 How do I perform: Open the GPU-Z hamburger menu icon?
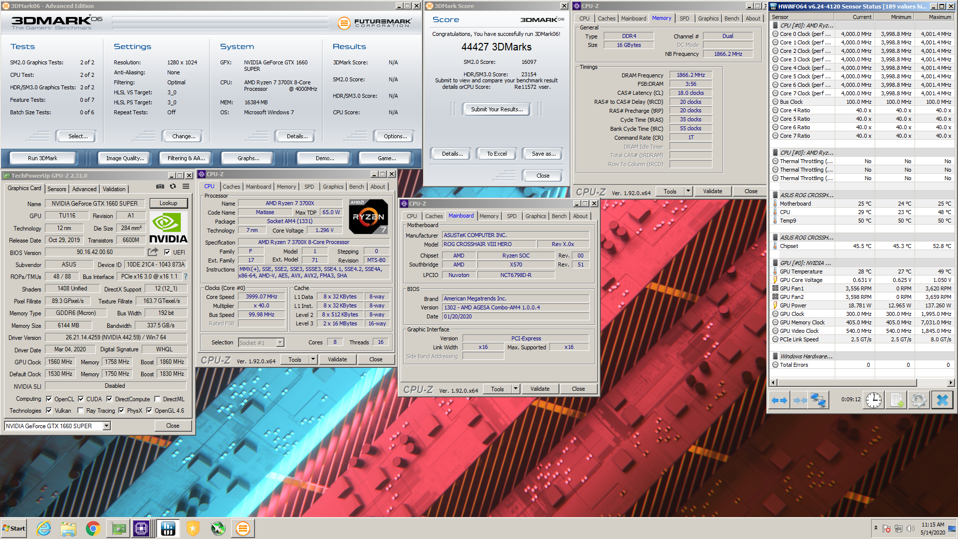click(186, 187)
